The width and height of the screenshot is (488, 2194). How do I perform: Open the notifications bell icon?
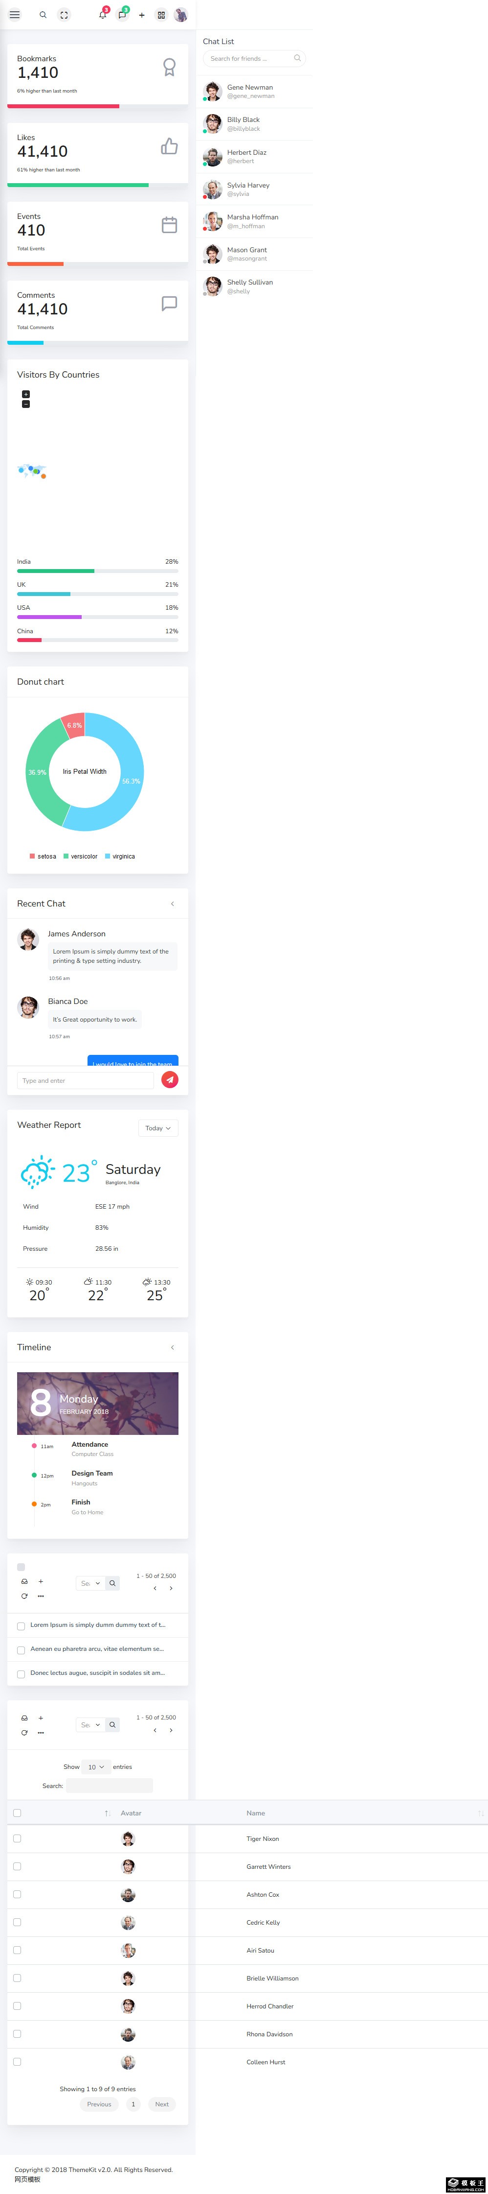[102, 15]
